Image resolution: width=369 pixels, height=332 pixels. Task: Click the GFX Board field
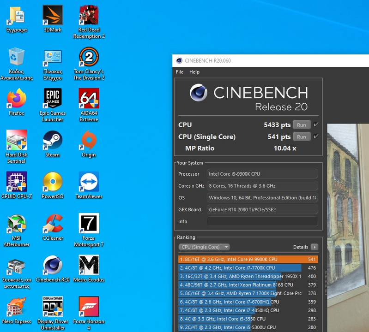pos(262,210)
